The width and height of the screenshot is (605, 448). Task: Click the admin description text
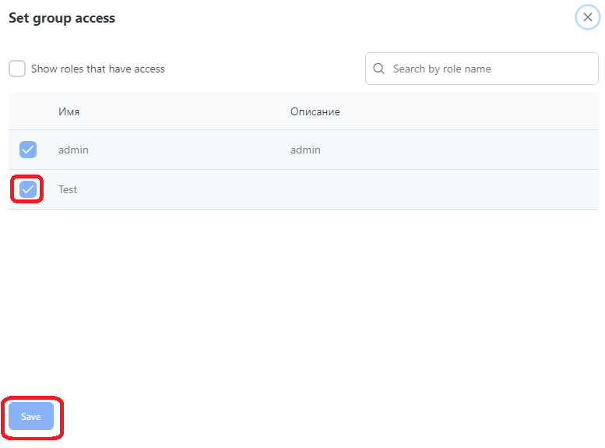click(305, 150)
